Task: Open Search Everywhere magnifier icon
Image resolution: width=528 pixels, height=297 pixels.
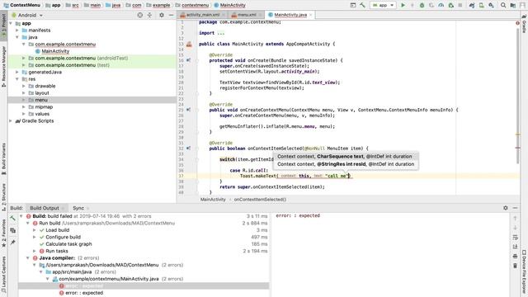Action: click(x=503, y=5)
